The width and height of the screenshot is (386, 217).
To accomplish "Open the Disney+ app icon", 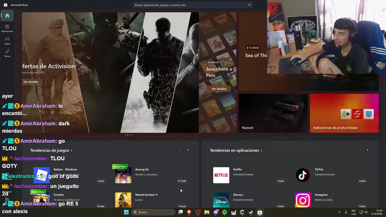I will (221, 200).
